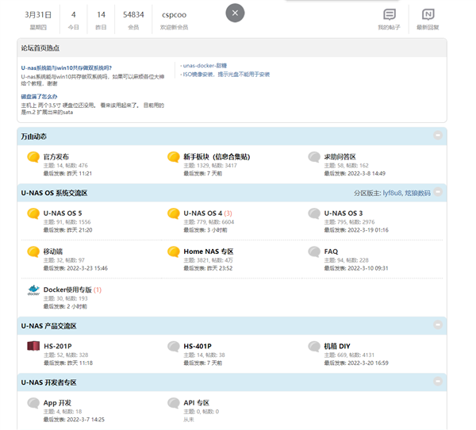Click the orange bubble icon beside Home NAS 专区
The image size is (476, 430).
174,251
